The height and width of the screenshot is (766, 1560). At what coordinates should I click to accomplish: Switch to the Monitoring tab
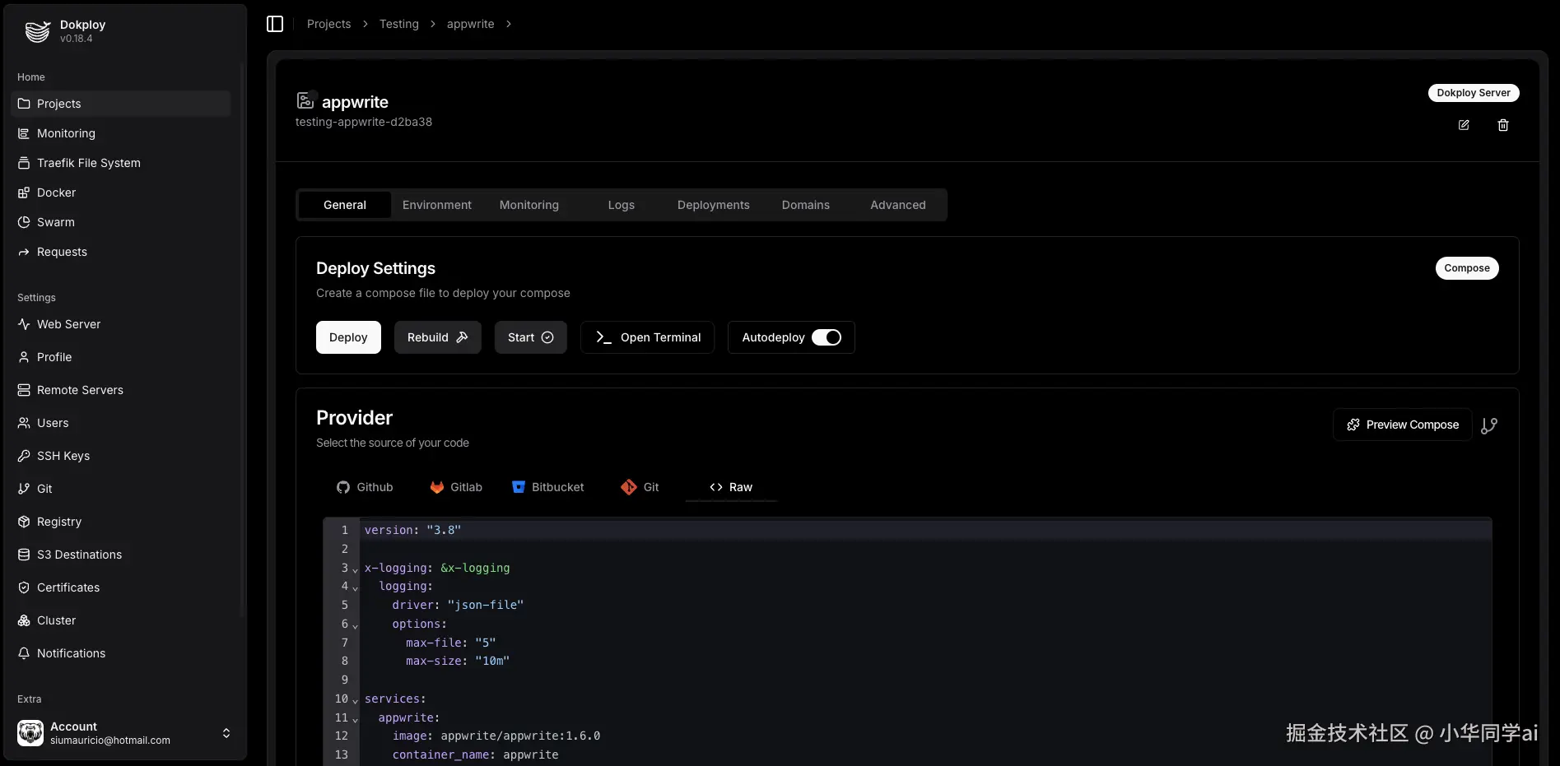(529, 205)
